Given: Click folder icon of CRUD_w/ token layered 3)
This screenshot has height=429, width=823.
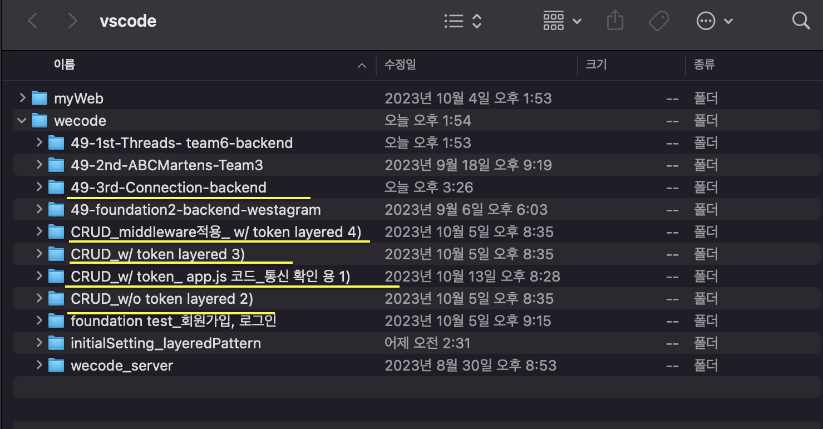Looking at the screenshot, I should tap(56, 254).
